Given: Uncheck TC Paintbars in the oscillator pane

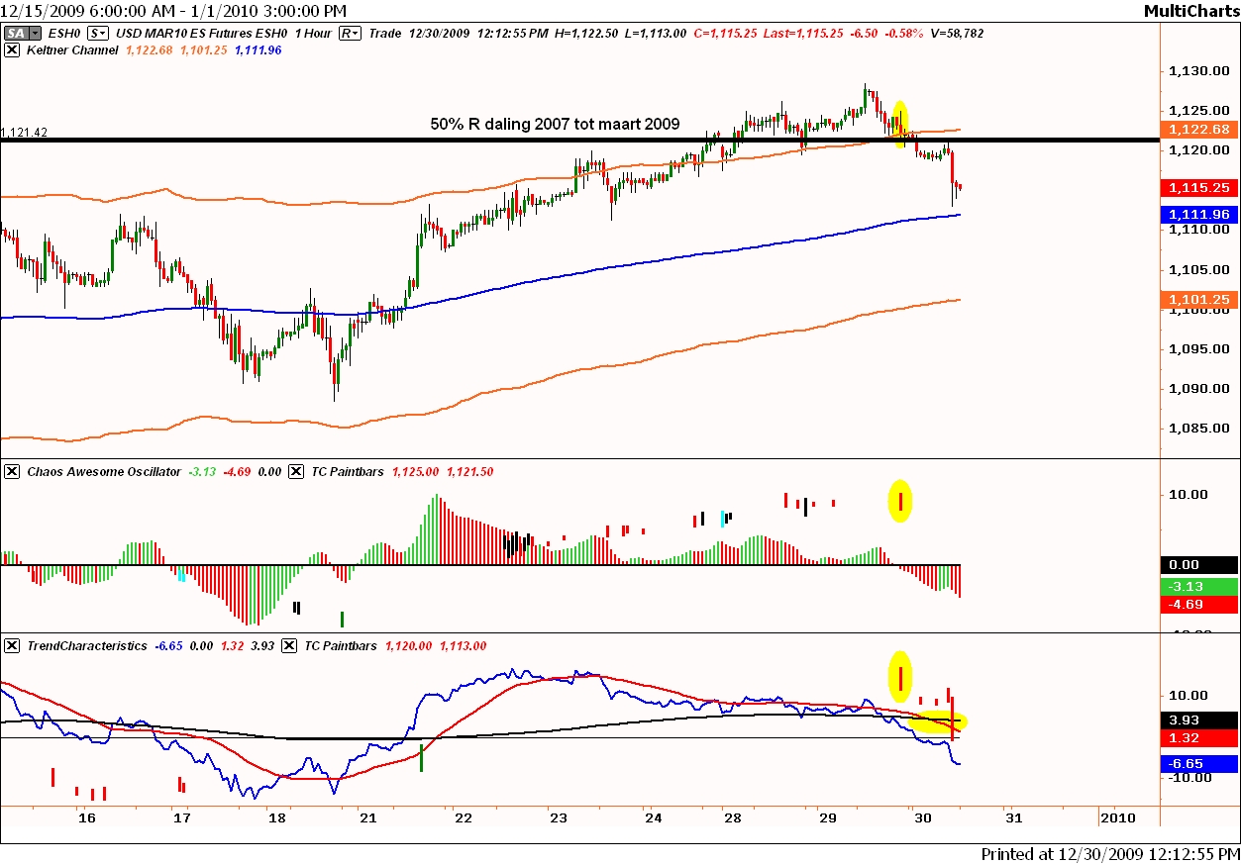Looking at the screenshot, I should pyautogui.click(x=296, y=472).
